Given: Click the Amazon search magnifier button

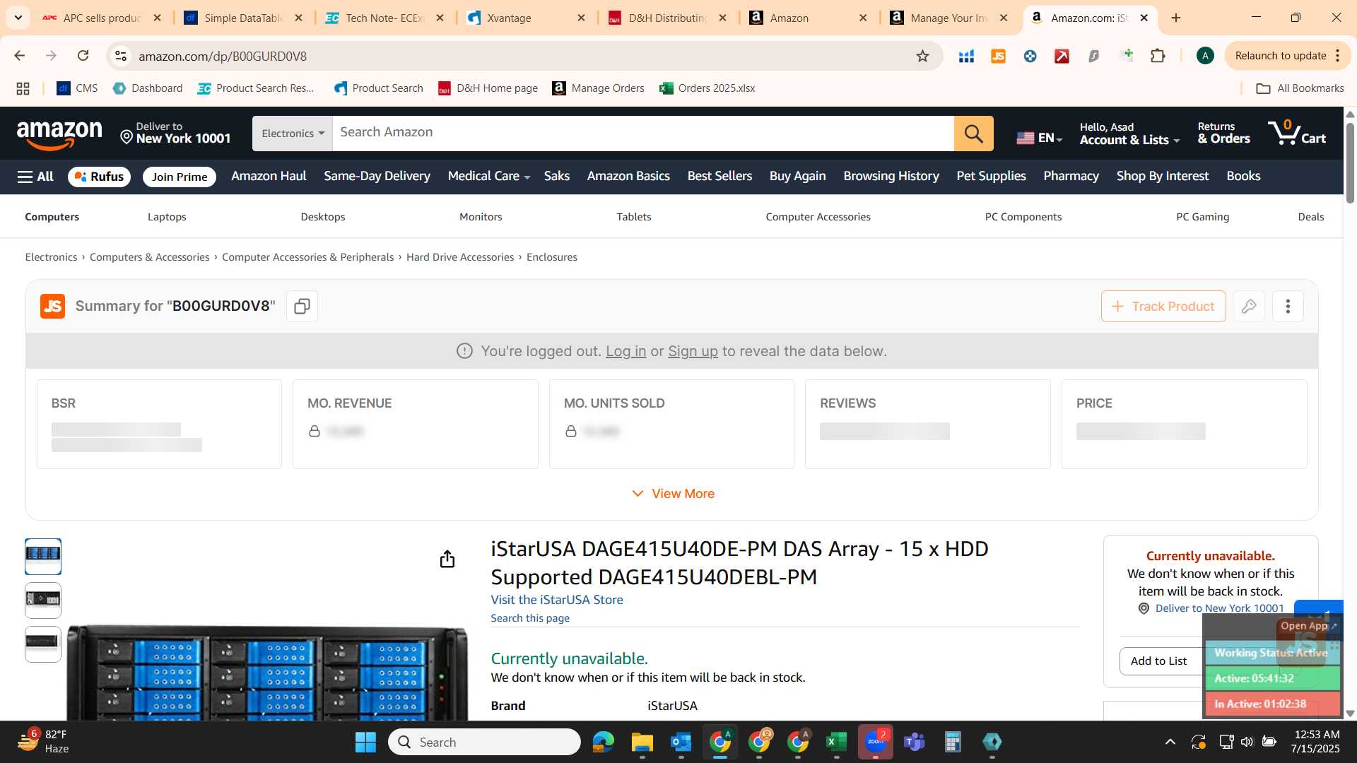Looking at the screenshot, I should (x=973, y=134).
